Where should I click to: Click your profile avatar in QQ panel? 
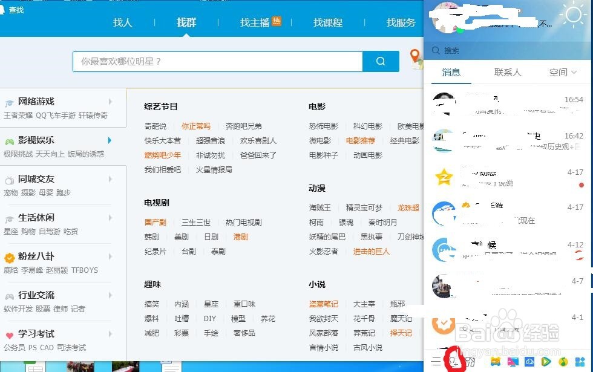point(448,18)
